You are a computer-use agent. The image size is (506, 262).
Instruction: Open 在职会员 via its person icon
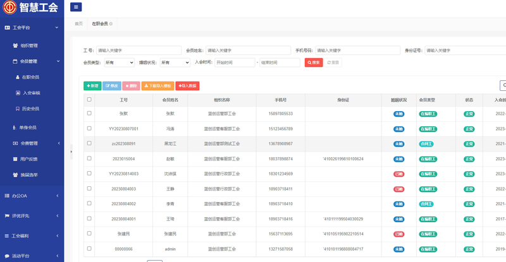pos(18,77)
